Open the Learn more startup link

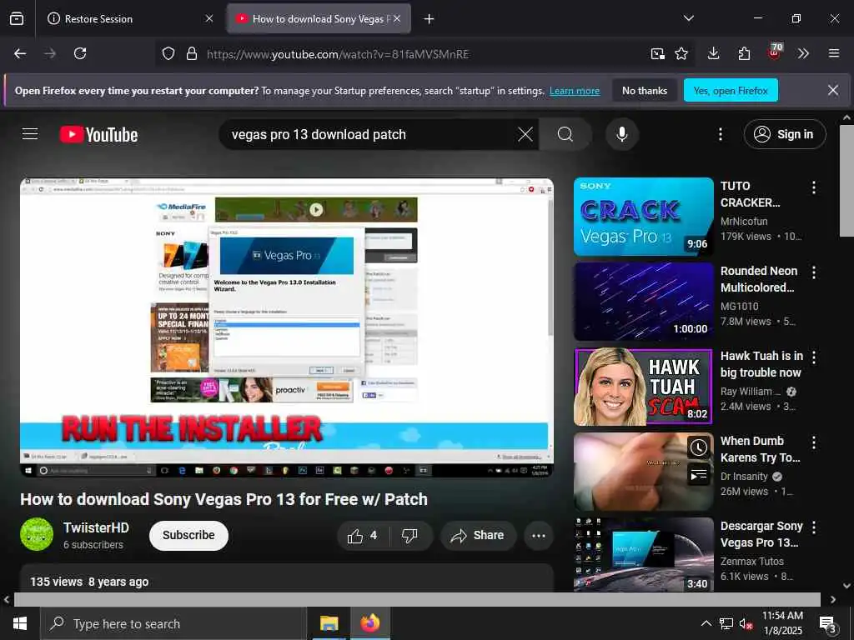[x=575, y=91]
